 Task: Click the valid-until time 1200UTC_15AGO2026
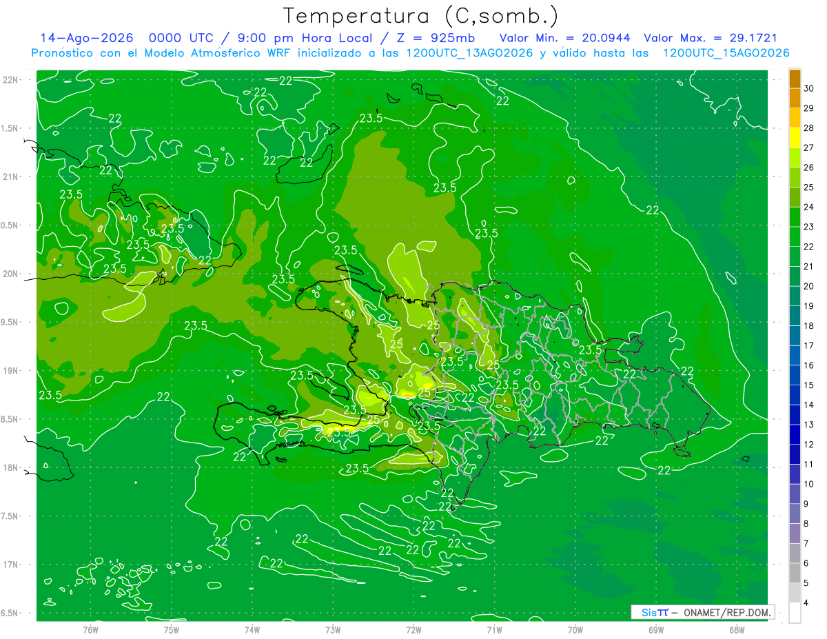726,53
